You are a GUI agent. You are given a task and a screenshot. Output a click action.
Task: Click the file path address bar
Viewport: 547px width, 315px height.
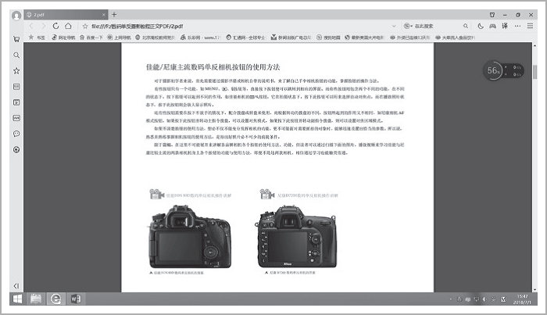click(x=137, y=26)
